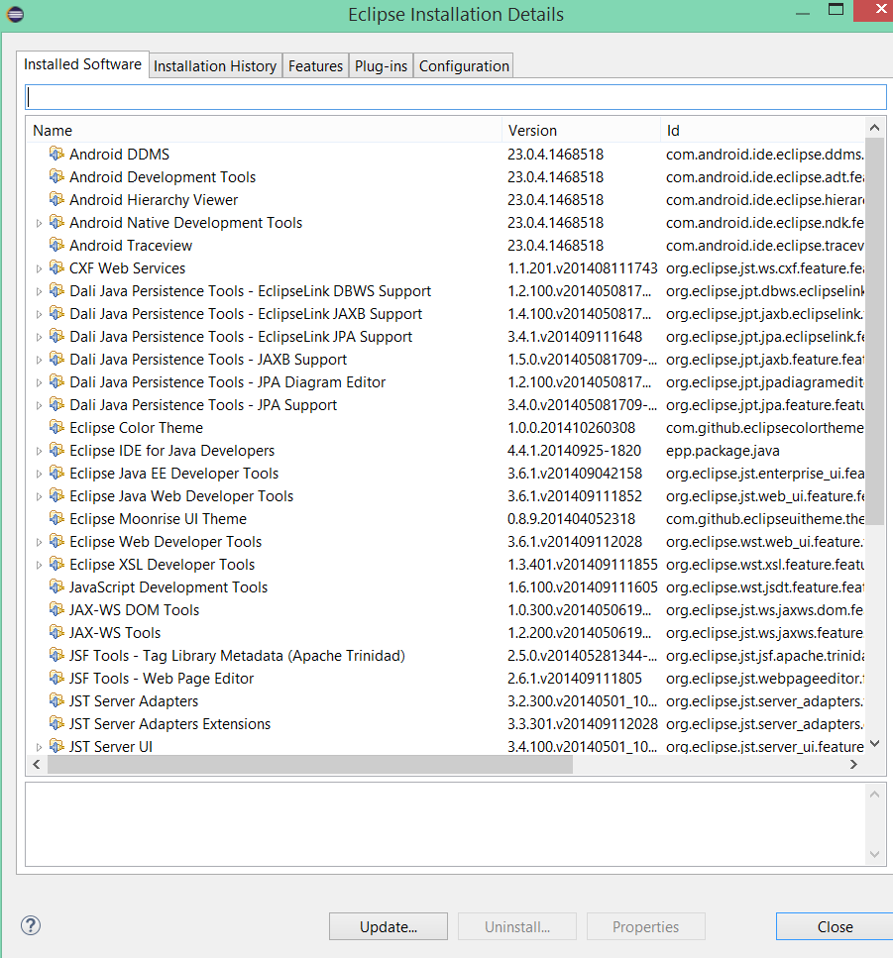893x958 pixels.
Task: Switch to the Installed Software tab
Action: point(82,64)
